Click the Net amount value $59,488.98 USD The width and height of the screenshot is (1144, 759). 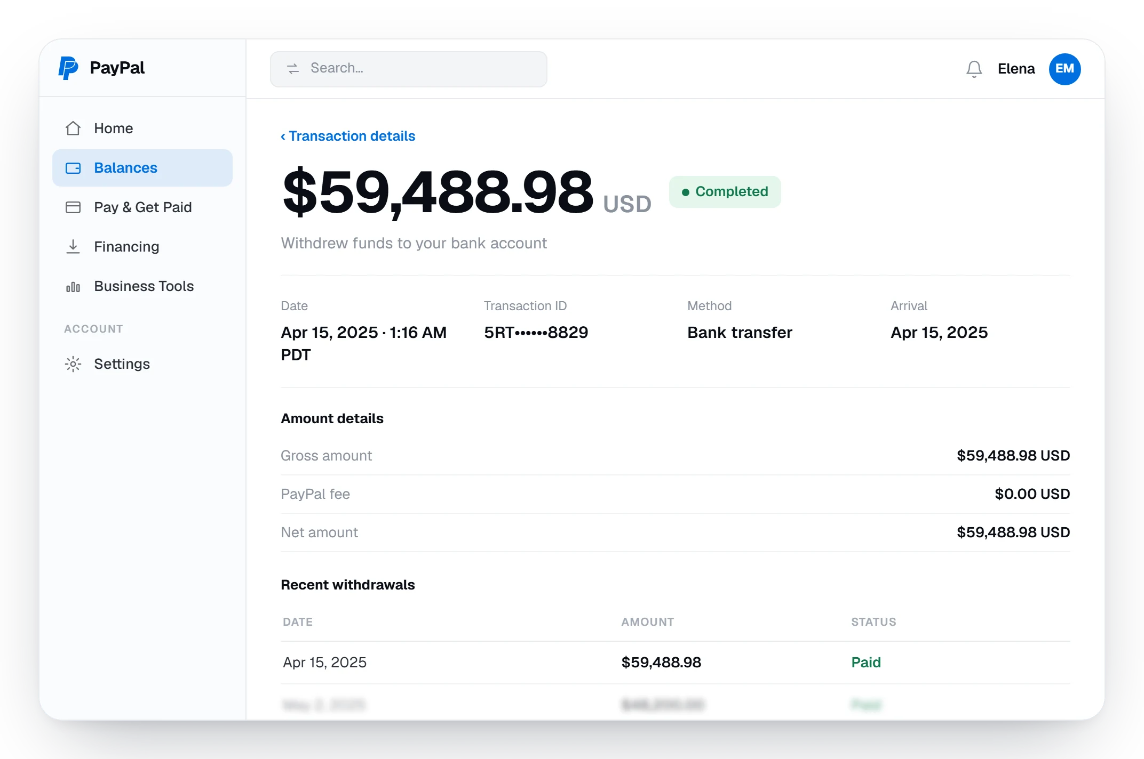pos(1013,532)
